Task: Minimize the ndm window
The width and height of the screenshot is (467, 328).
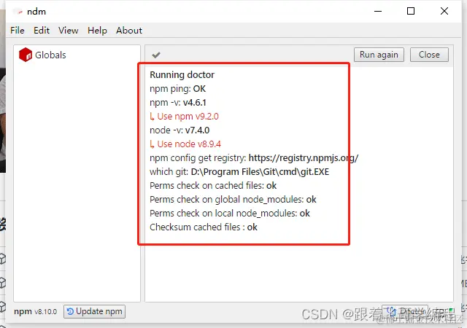Action: [x=378, y=12]
